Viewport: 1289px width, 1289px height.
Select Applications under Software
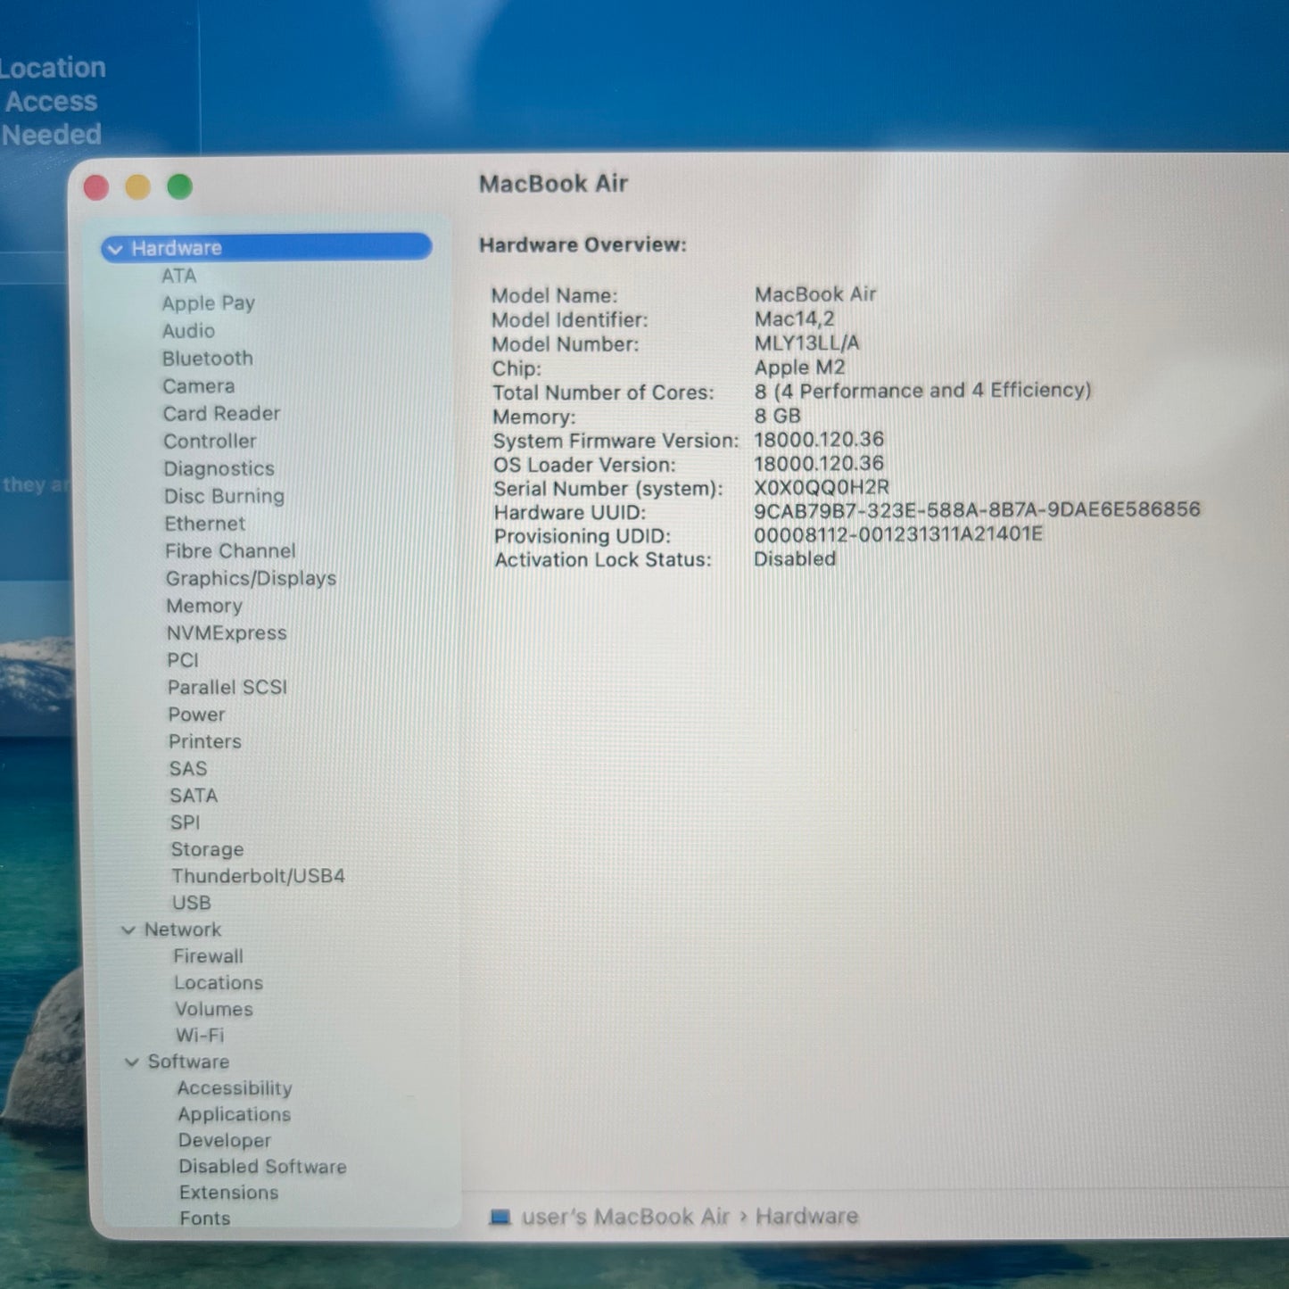pyautogui.click(x=235, y=1115)
